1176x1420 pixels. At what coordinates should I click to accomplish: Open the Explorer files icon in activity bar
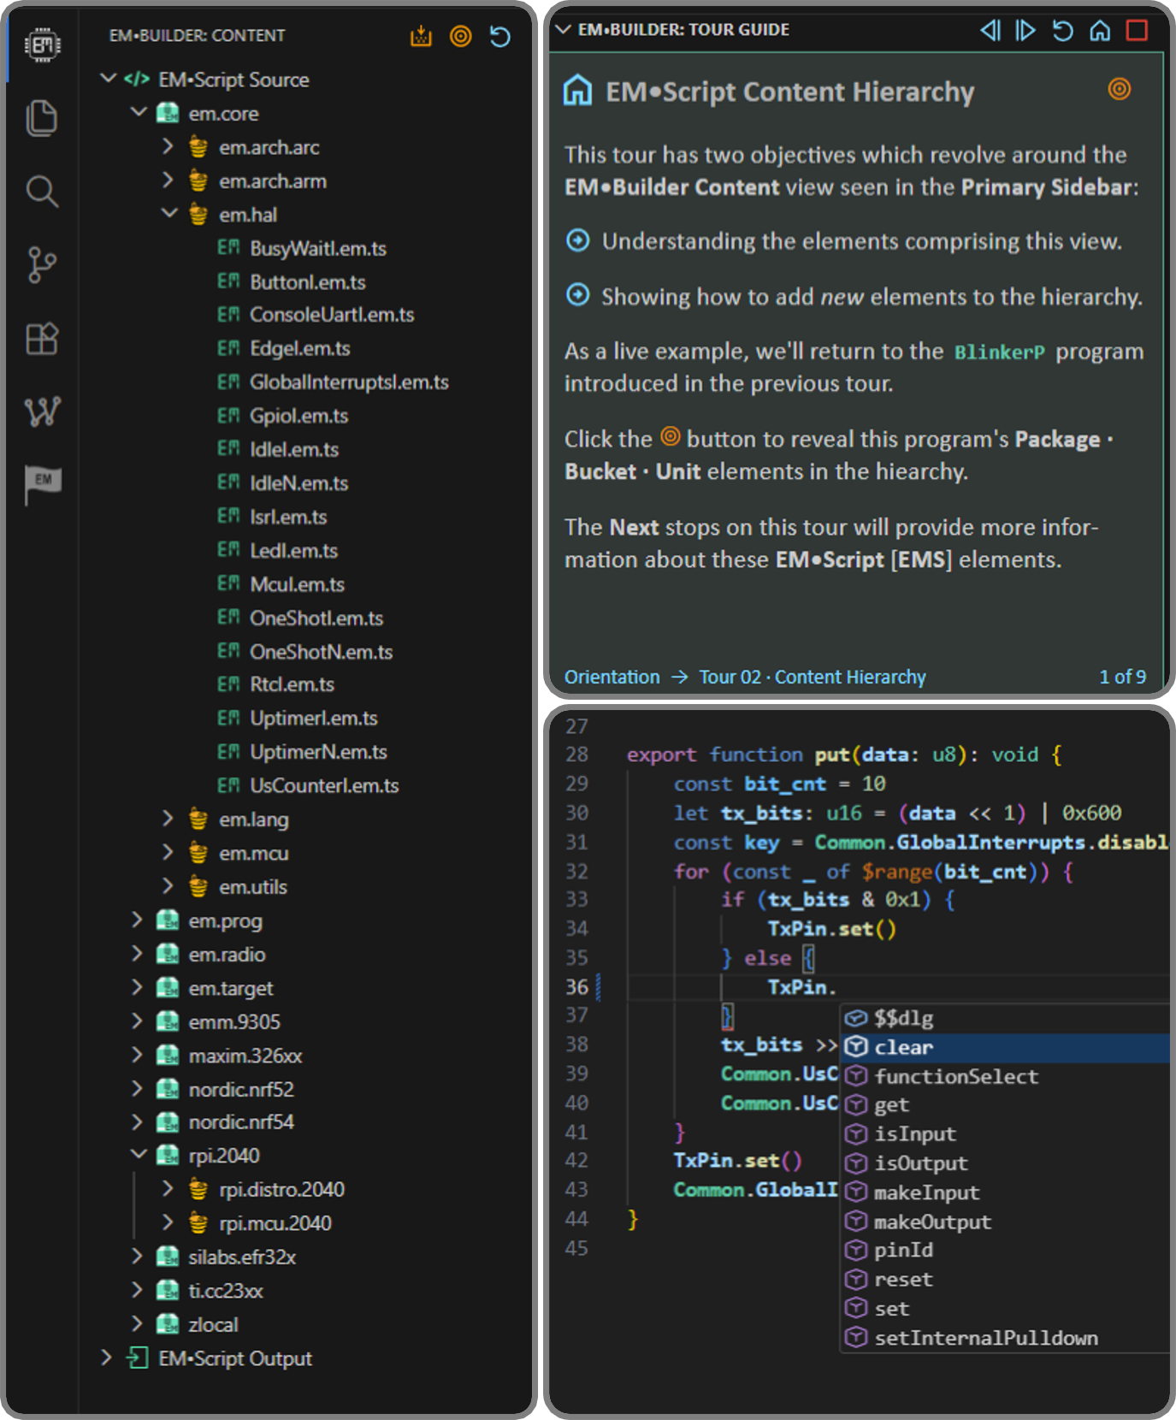pos(41,118)
